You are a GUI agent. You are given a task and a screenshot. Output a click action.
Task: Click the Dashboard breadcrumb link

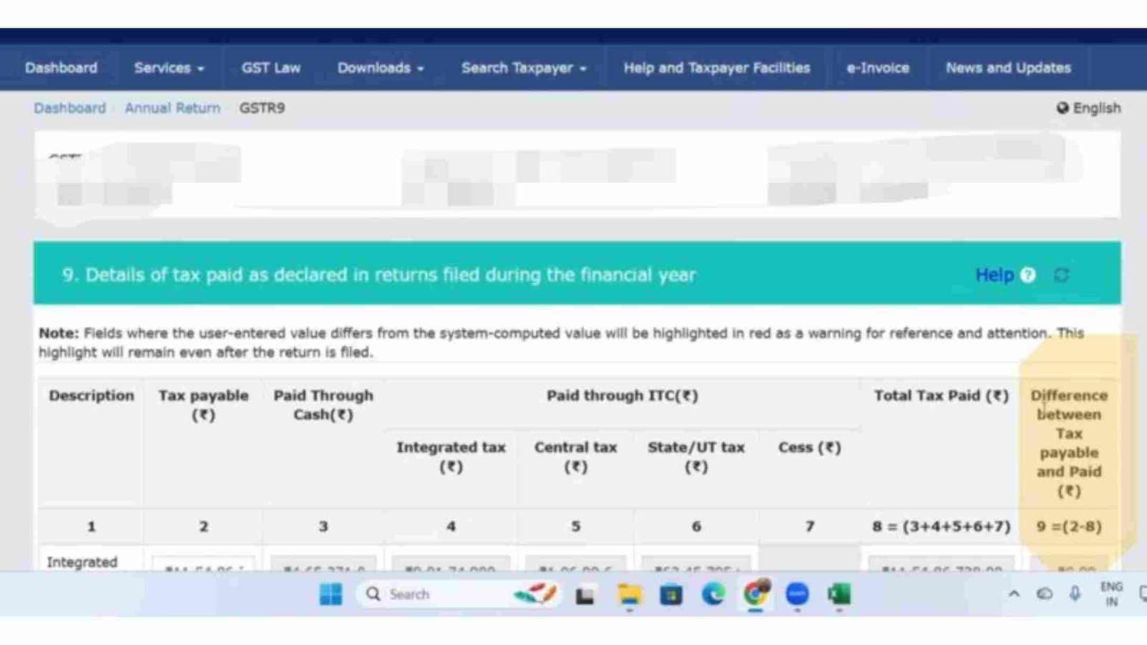pyautogui.click(x=70, y=108)
